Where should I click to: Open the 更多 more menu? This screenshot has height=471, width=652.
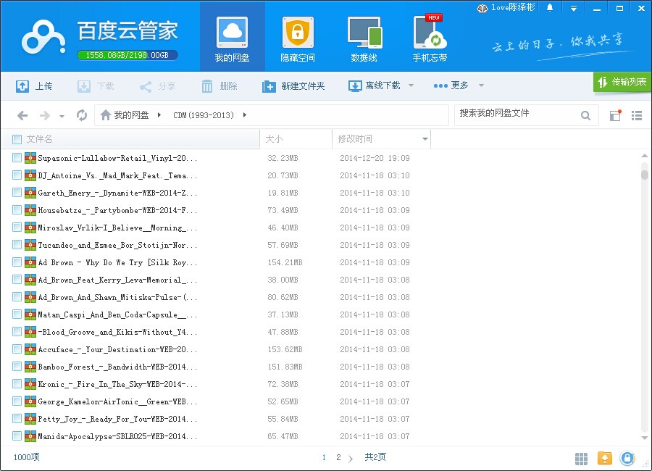click(x=451, y=86)
